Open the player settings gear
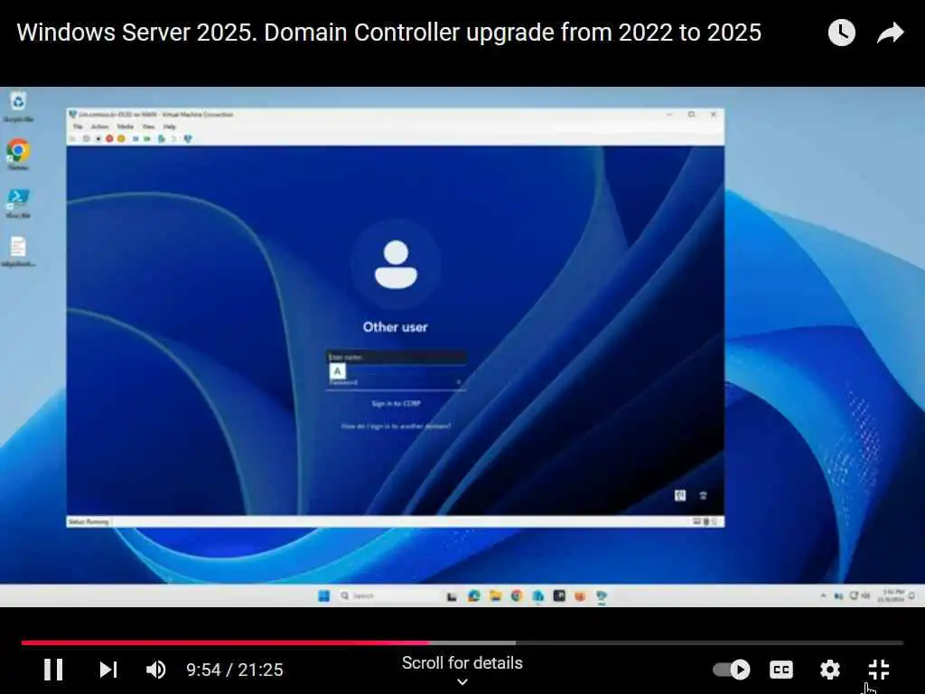925x694 pixels. [x=830, y=670]
